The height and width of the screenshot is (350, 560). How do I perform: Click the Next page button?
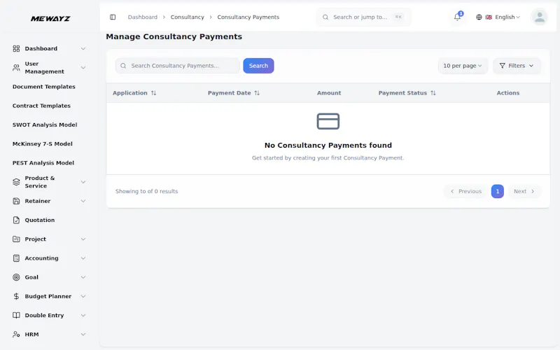coord(524,191)
